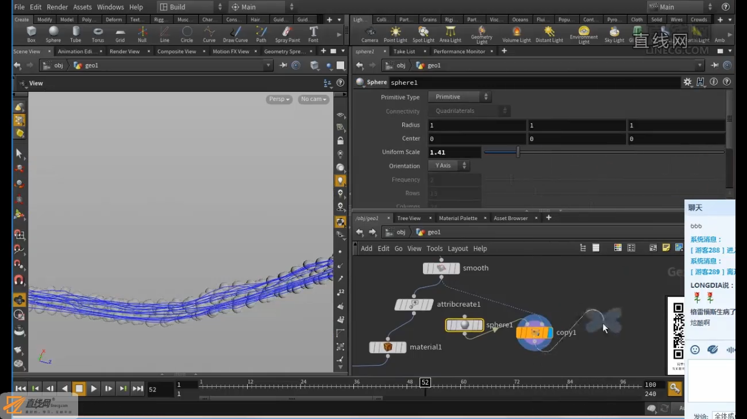Screen dimensions: 747x419
Task: Open the parameter pane help question icon
Action: point(727,83)
